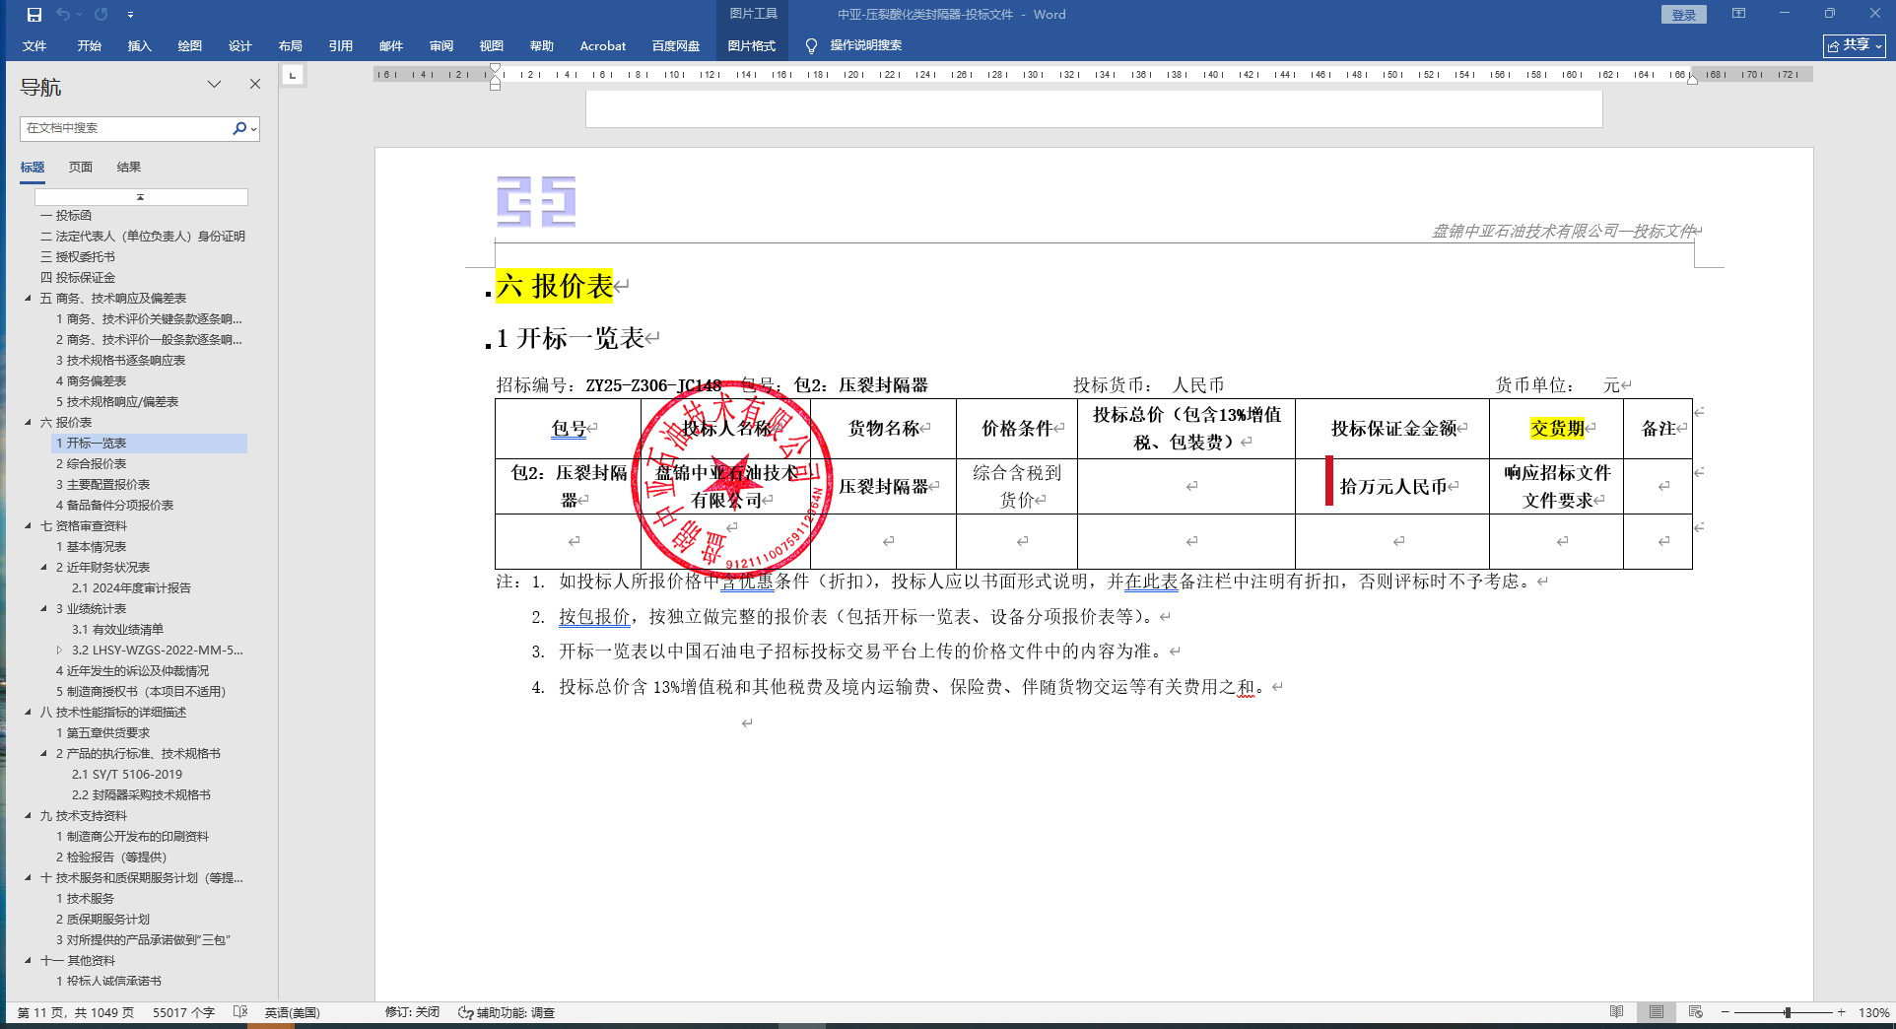
Task: Open the 审阅 ribbon tab
Action: pos(441,45)
